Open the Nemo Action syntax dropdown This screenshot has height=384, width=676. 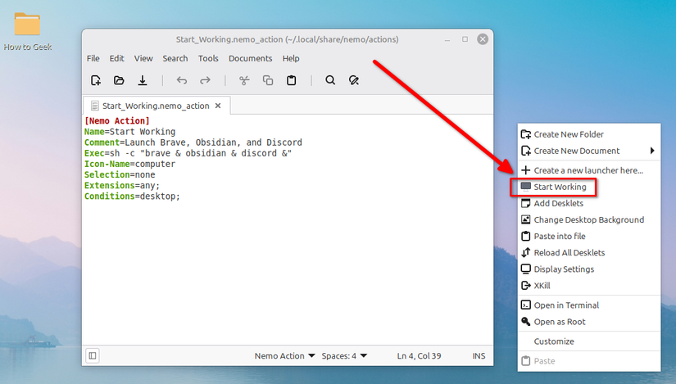[284, 356]
